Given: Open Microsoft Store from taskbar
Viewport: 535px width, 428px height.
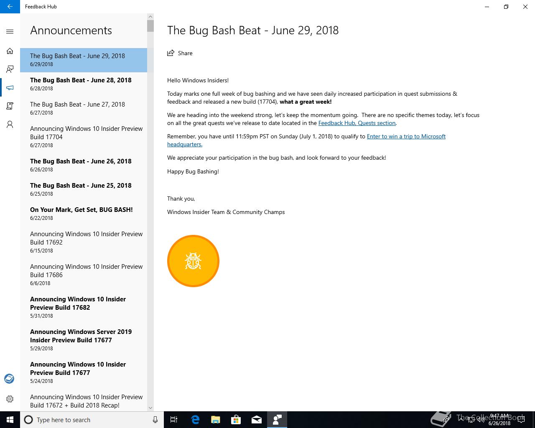Looking at the screenshot, I should coord(236,420).
